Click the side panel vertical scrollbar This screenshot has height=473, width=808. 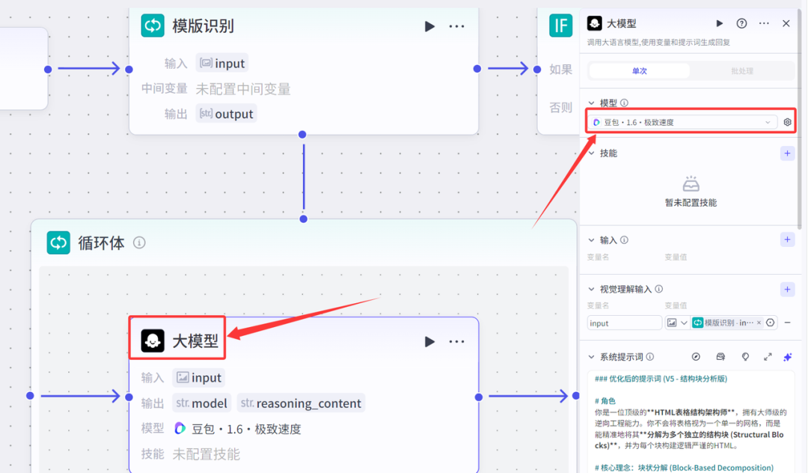pyautogui.click(x=799, y=118)
